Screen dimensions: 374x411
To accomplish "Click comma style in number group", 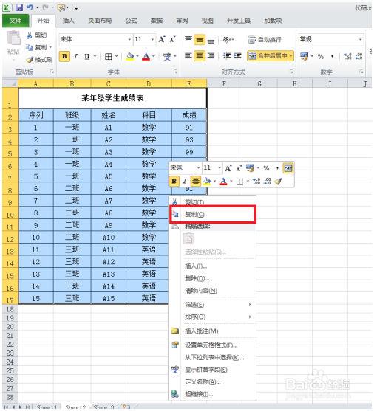I will (x=333, y=56).
